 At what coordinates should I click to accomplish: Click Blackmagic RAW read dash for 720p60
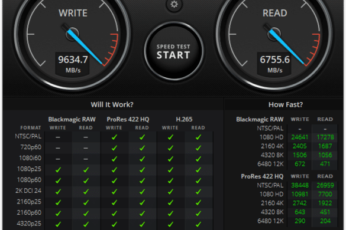coord(86,148)
